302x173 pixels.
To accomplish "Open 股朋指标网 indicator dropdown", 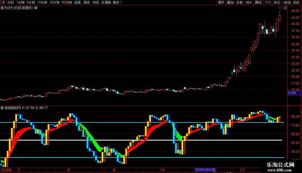I will 2,108.
